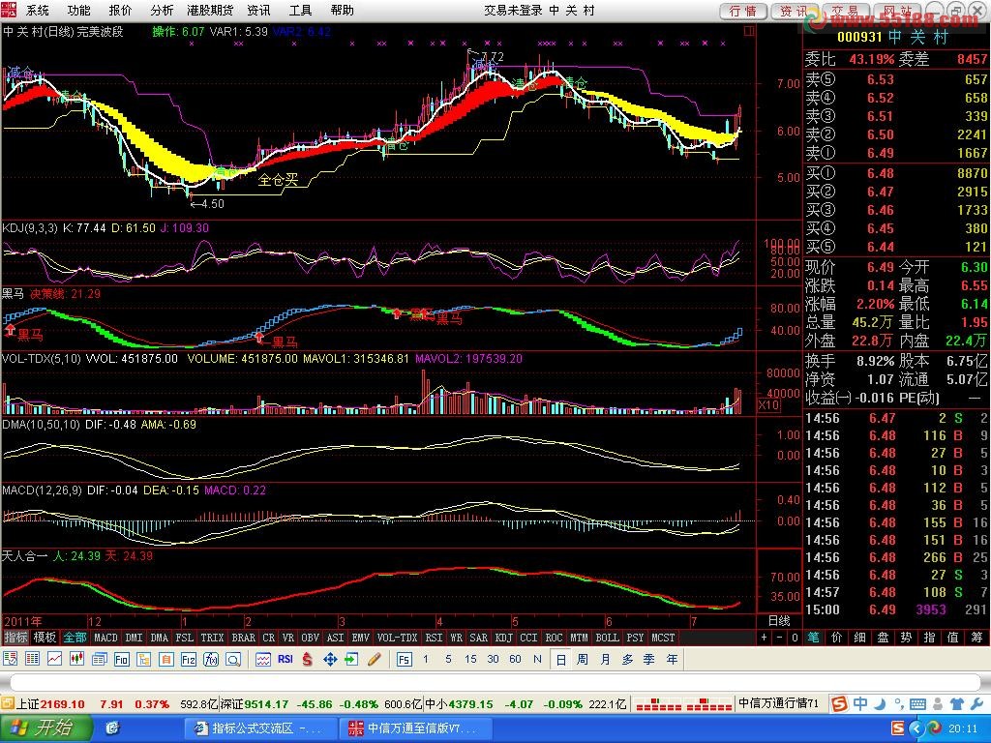This screenshot has height=743, width=991.
Task: Switch to MACD indicator tab
Action: (105, 639)
